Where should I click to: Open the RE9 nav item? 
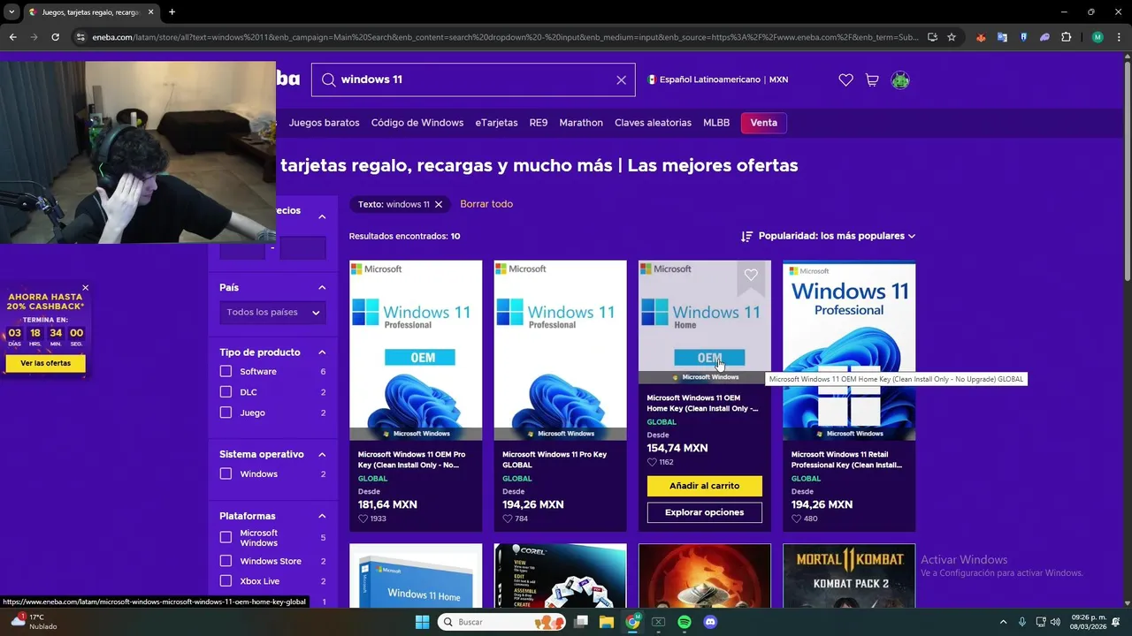539,123
